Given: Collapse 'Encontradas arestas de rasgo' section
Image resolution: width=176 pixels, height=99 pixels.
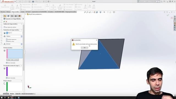Looking at the screenshot, I should (x=21, y=65).
